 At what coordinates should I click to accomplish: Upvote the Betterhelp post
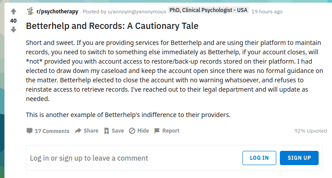13,12
